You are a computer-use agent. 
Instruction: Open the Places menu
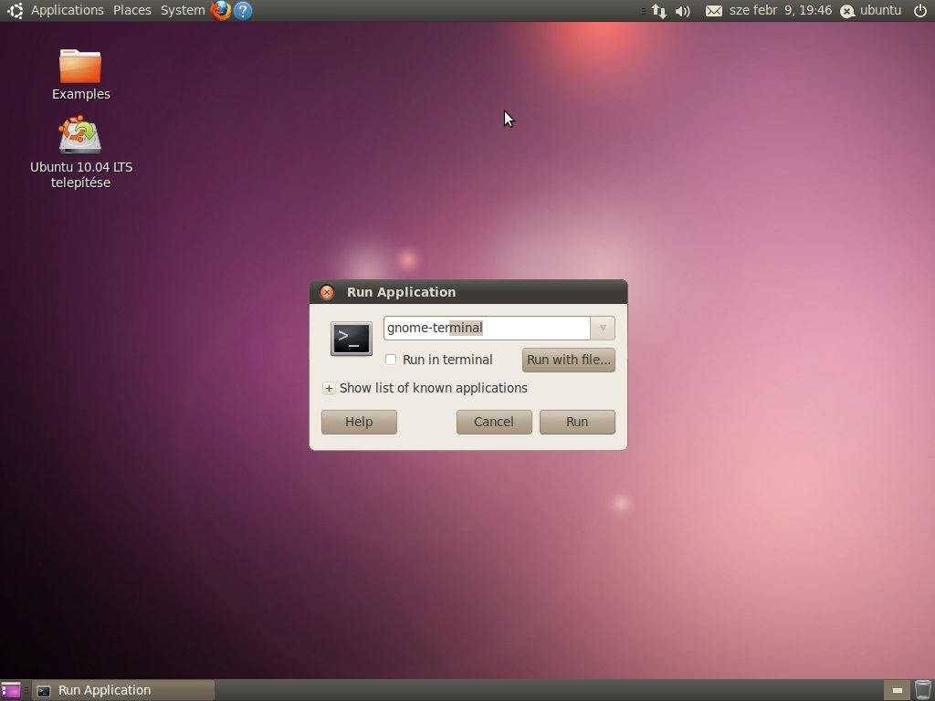pos(131,10)
